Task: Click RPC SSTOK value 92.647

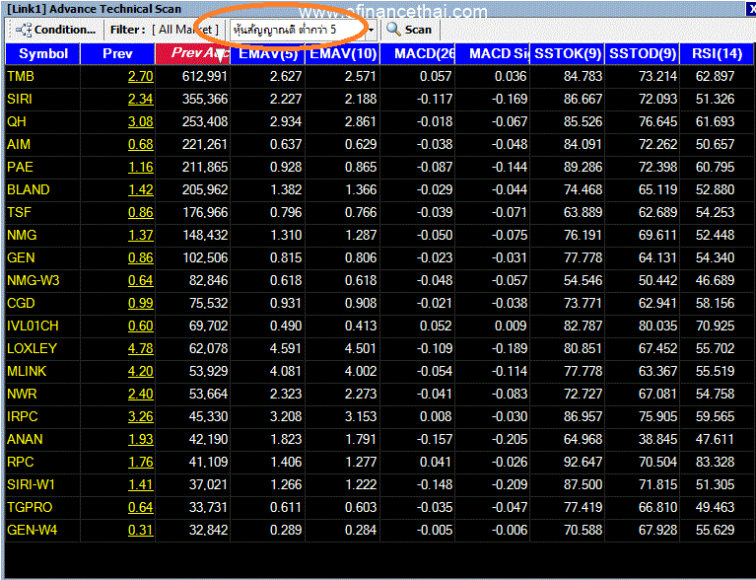Action: [583, 462]
